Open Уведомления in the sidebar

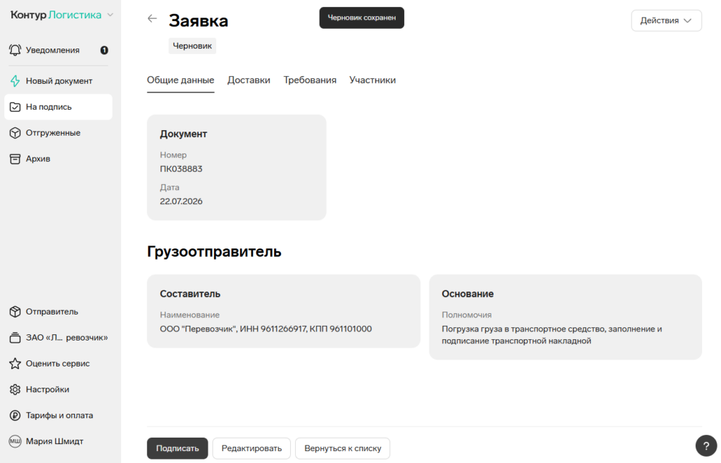(x=58, y=50)
